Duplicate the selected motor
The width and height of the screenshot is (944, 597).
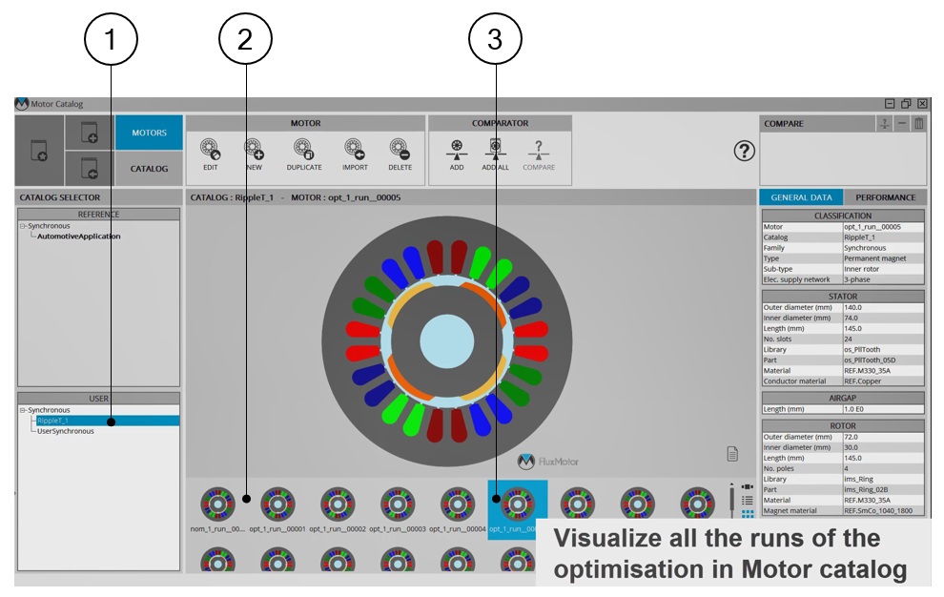(x=304, y=150)
